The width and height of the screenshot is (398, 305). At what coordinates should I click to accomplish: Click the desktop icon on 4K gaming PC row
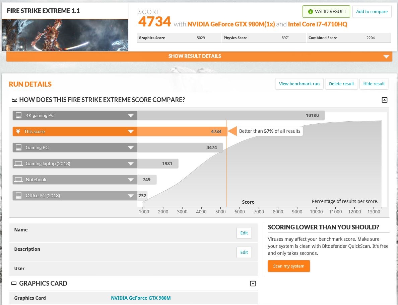(18, 115)
